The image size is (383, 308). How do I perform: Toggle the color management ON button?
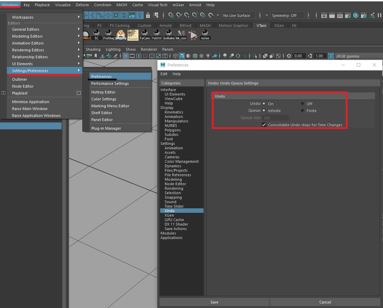[x=331, y=56]
